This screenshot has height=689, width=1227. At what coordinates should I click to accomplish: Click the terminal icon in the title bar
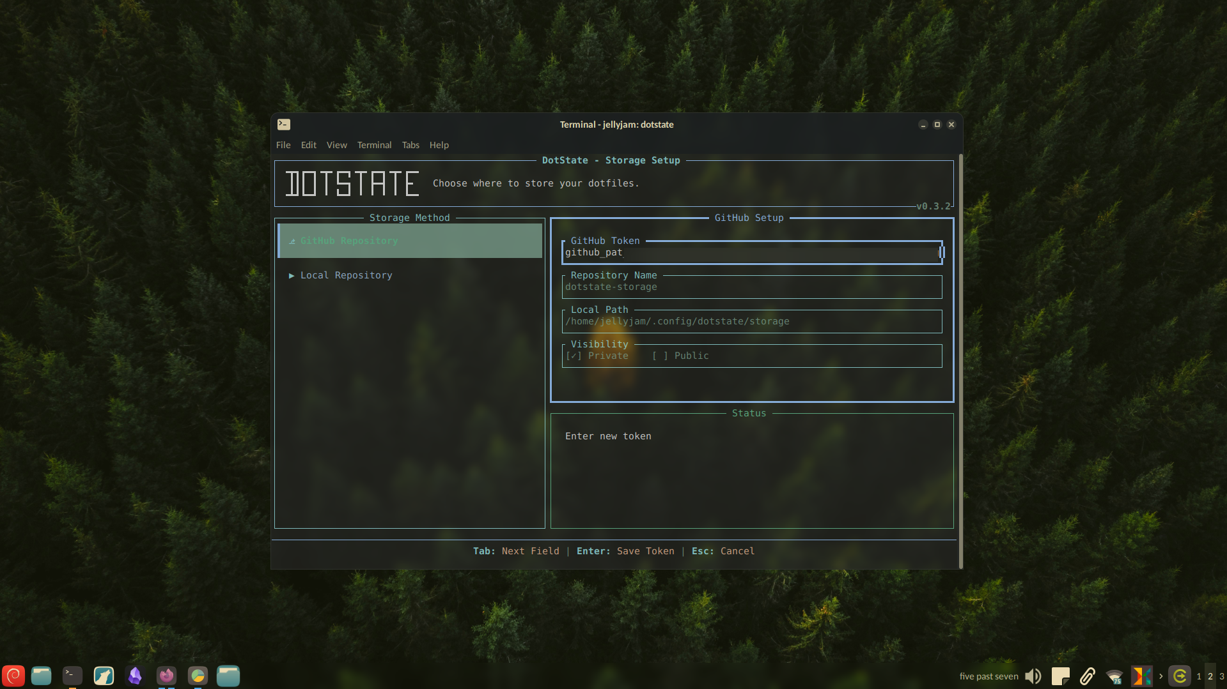coord(284,125)
